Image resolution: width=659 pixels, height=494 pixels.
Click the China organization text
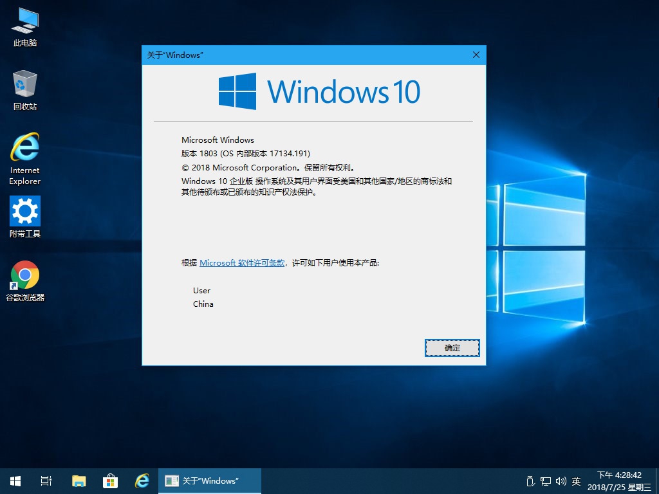[x=203, y=304]
